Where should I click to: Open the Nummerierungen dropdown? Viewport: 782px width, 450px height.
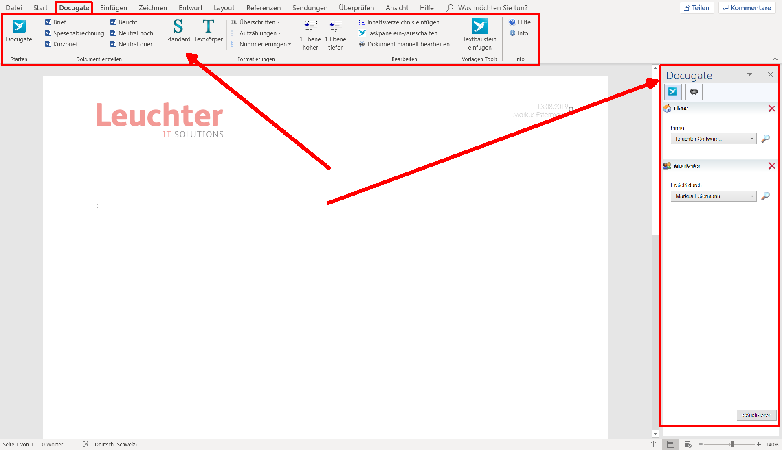point(261,44)
